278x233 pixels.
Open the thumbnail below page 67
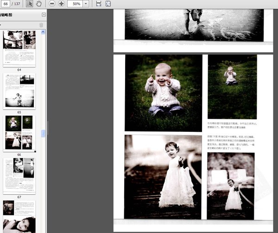click(19, 216)
